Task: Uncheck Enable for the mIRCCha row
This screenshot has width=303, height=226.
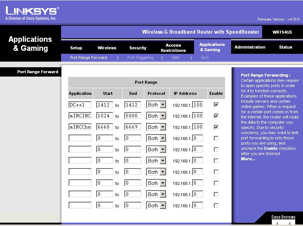Action: pyautogui.click(x=216, y=127)
